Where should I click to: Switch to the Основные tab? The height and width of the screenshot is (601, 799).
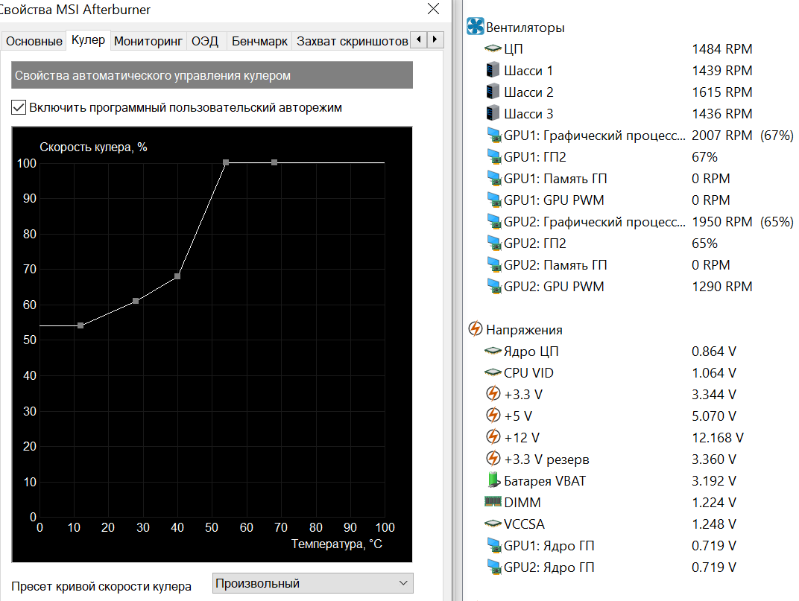[x=34, y=41]
